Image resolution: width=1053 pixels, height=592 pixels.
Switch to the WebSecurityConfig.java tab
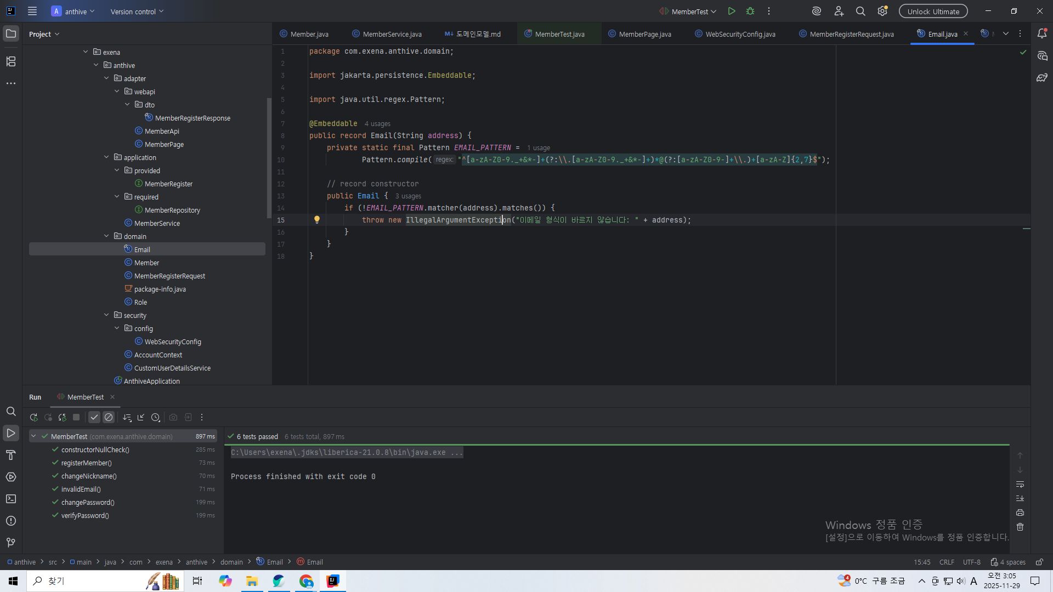point(740,34)
